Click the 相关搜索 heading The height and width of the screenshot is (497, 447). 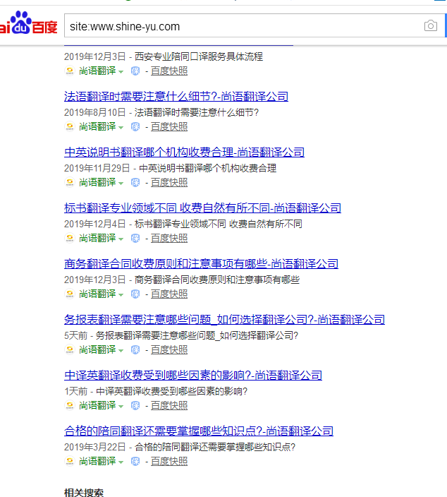click(84, 492)
